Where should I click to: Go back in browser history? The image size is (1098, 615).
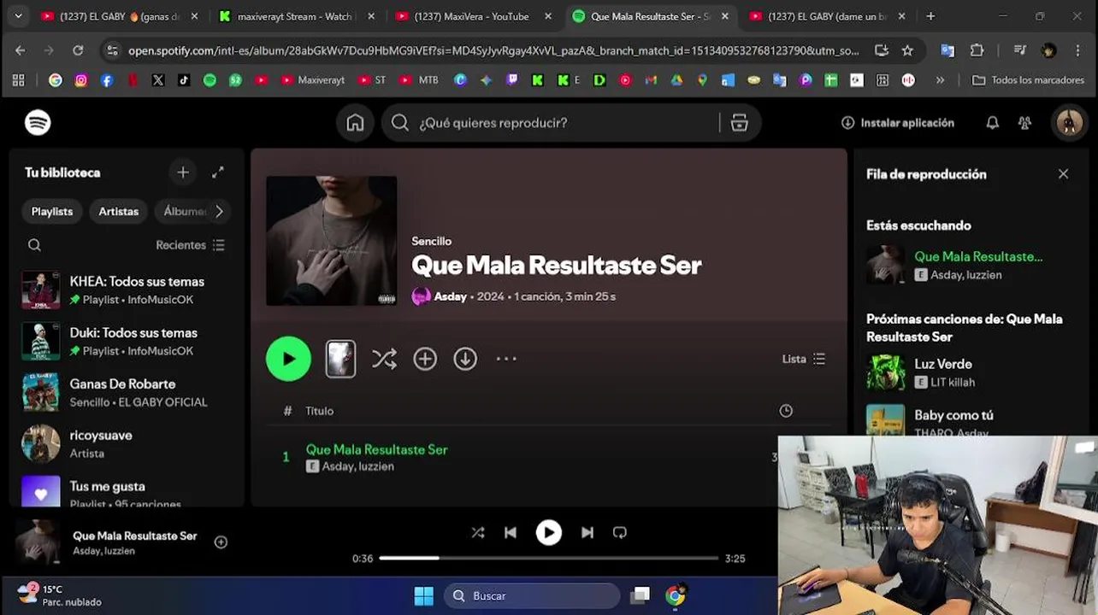[21, 50]
